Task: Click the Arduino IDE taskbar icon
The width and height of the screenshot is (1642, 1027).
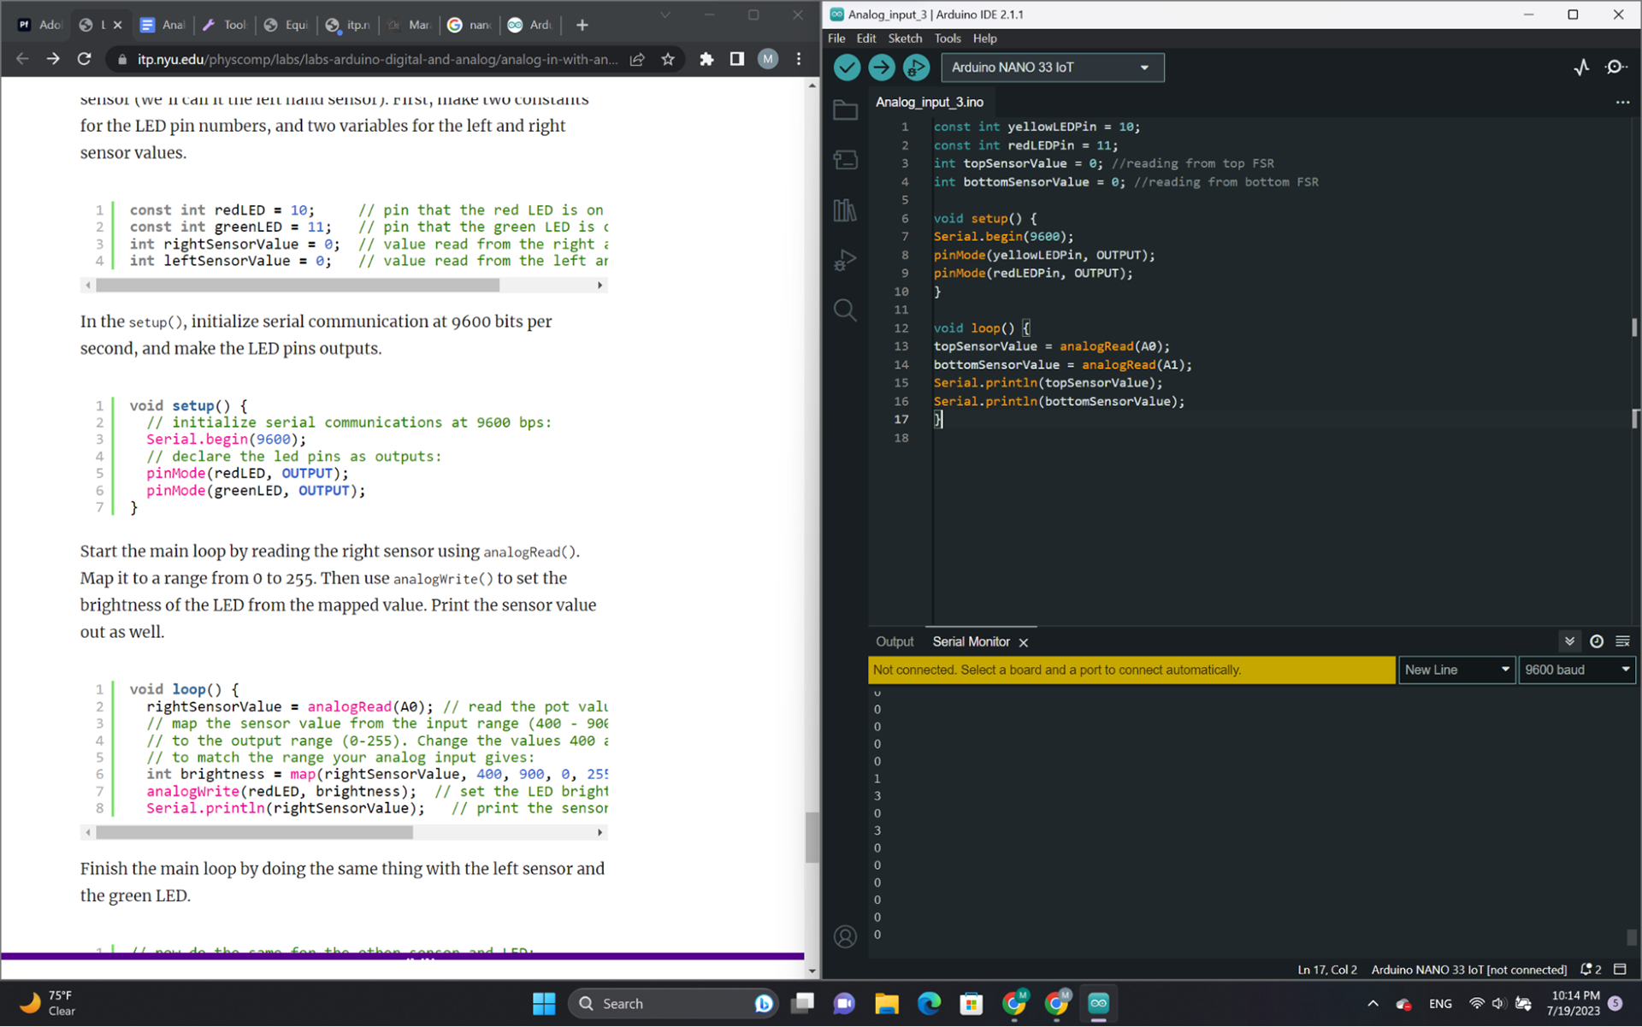Action: click(x=1099, y=1004)
